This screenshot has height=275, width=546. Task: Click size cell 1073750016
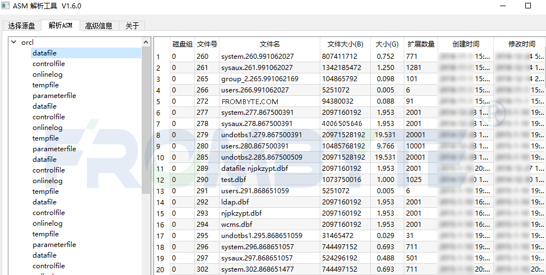pos(345,180)
